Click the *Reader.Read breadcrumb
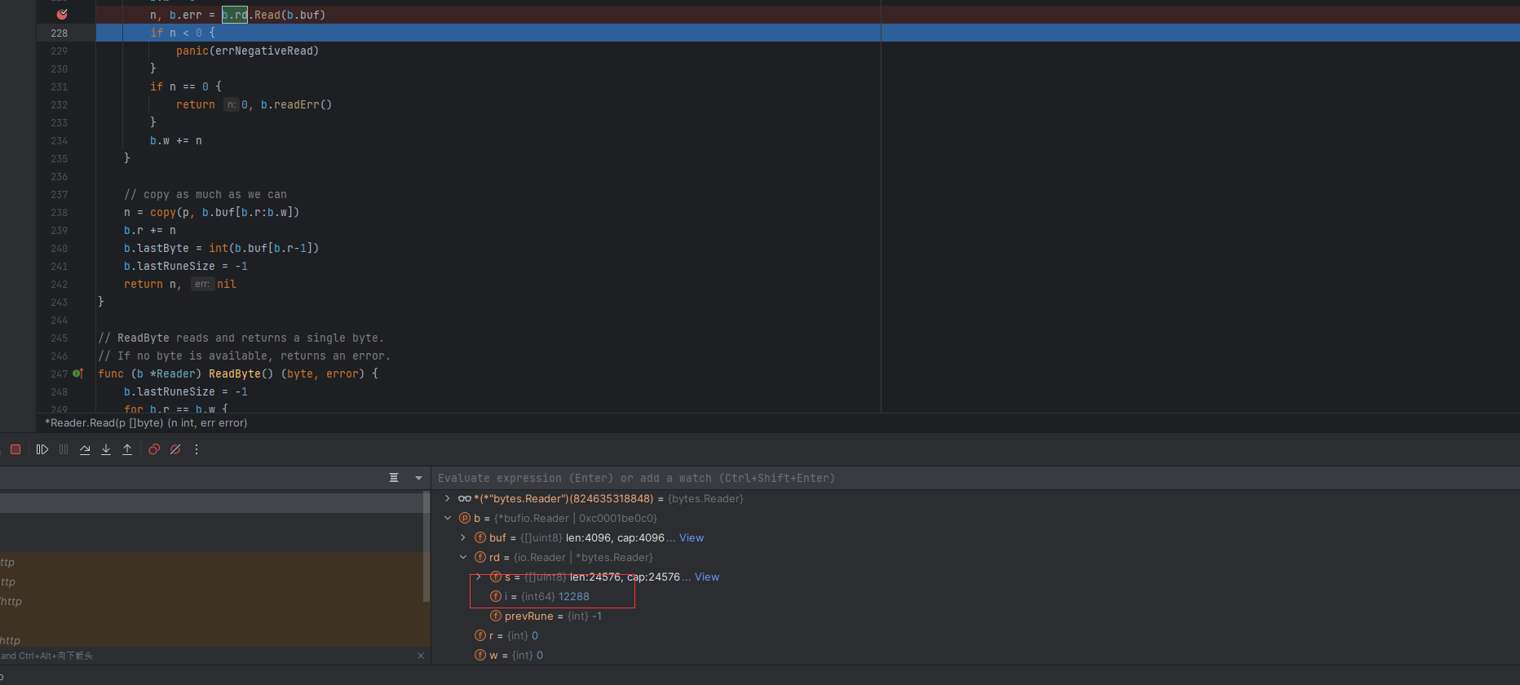 [x=146, y=422]
